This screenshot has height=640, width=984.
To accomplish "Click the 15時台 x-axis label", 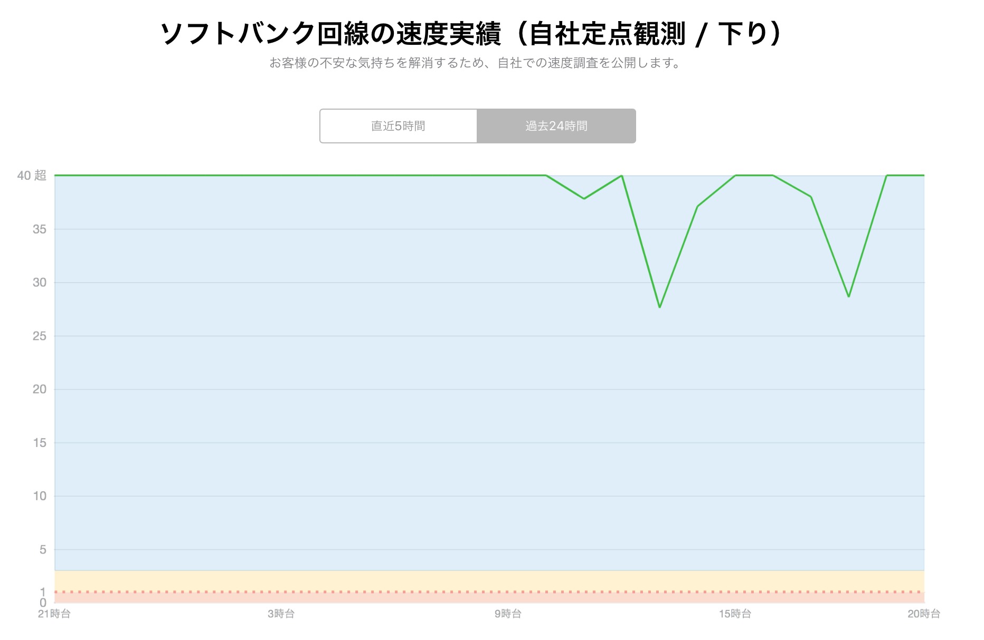I will tap(735, 614).
